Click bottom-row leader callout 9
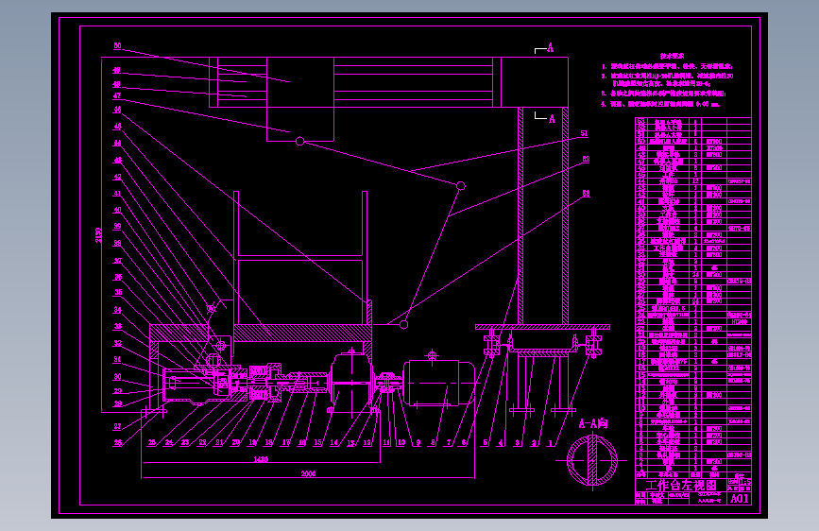The height and width of the screenshot is (531, 819). pos(418,443)
